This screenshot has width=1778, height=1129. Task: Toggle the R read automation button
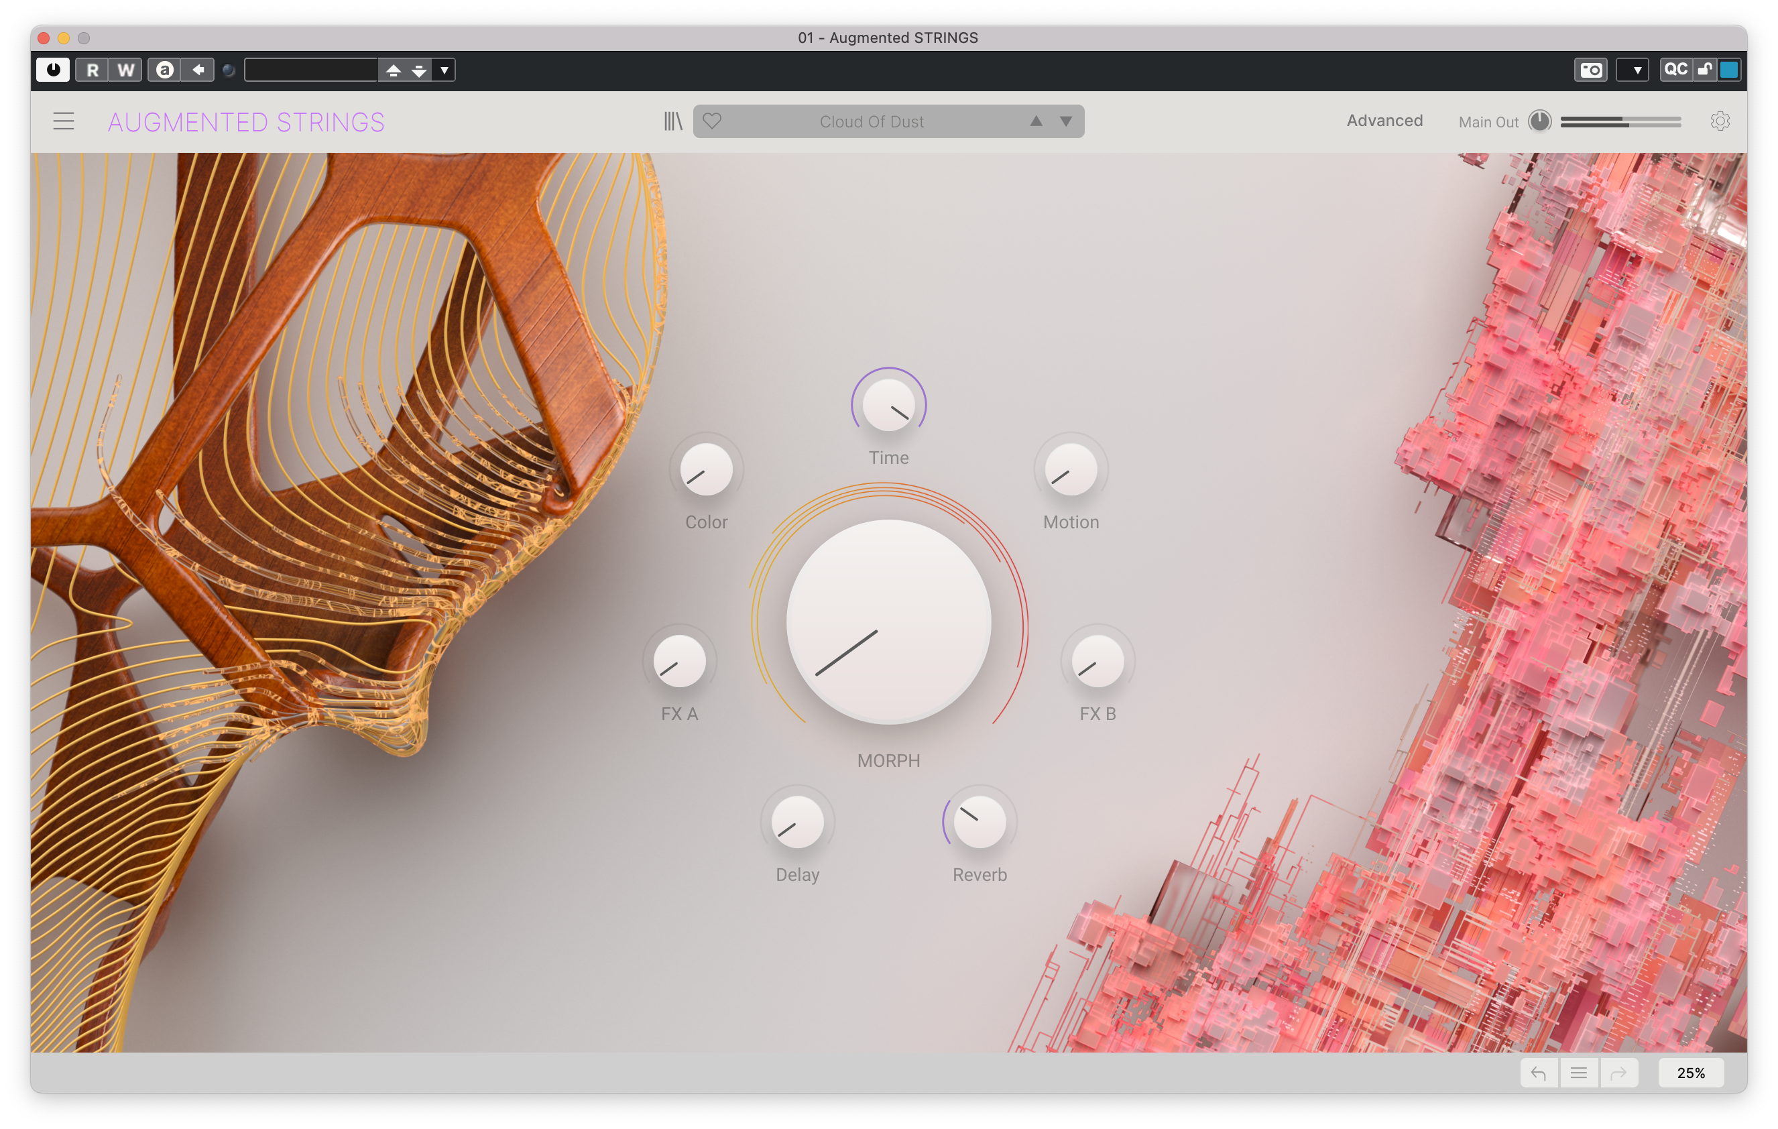(x=93, y=70)
